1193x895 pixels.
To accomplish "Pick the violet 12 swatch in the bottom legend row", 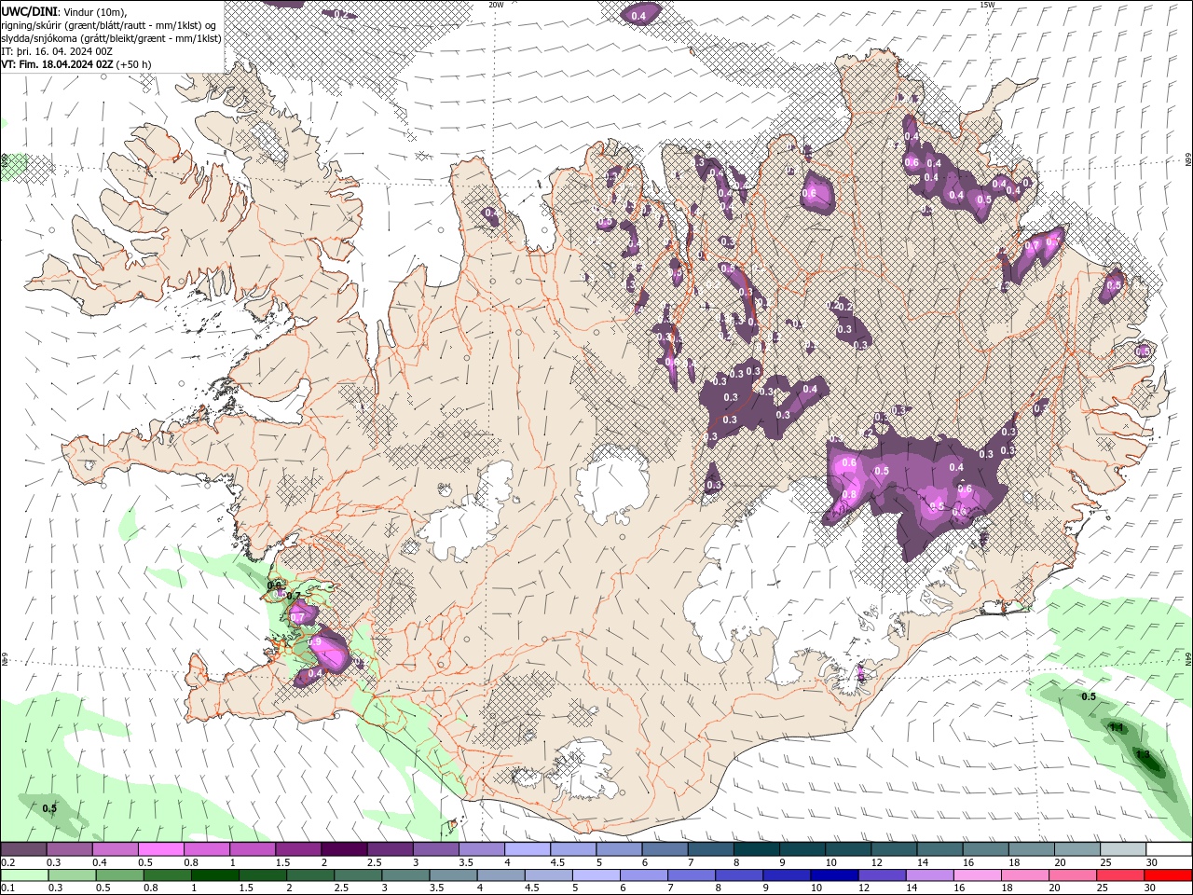I will (882, 874).
